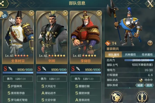The image size is (155, 103).
Task: Click the T4 troop type icon
Action: [108, 43]
